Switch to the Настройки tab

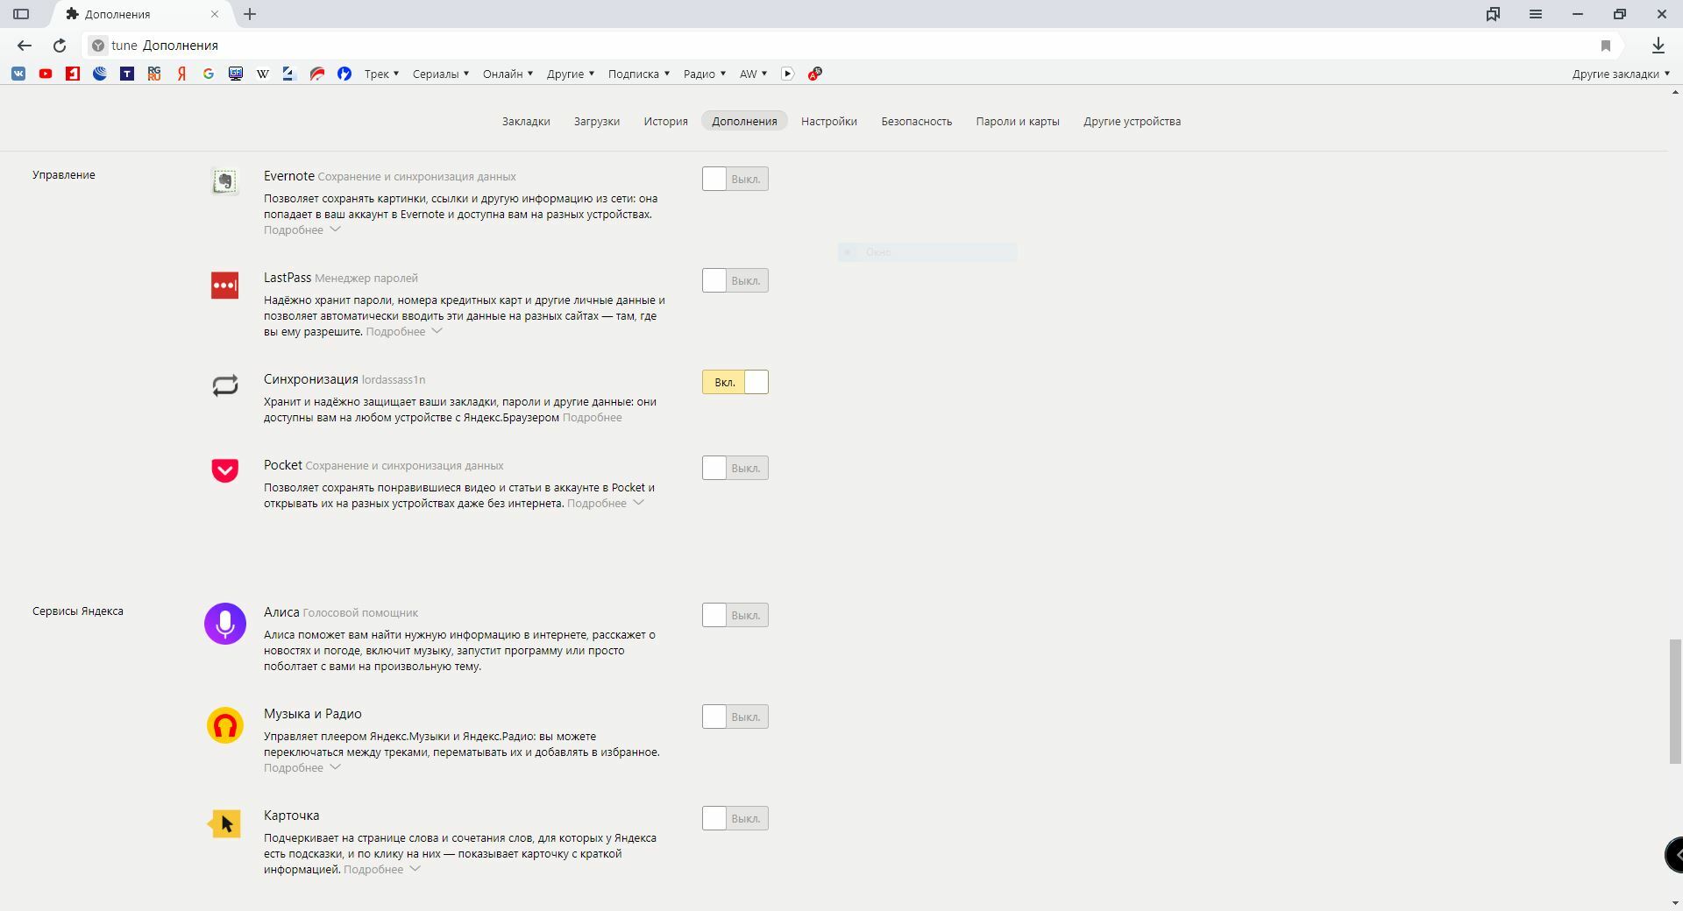coord(829,121)
